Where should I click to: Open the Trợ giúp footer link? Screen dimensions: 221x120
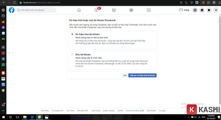162,111
